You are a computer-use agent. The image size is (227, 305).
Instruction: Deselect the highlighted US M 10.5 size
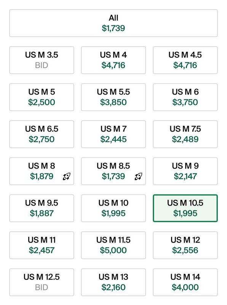pos(185,208)
